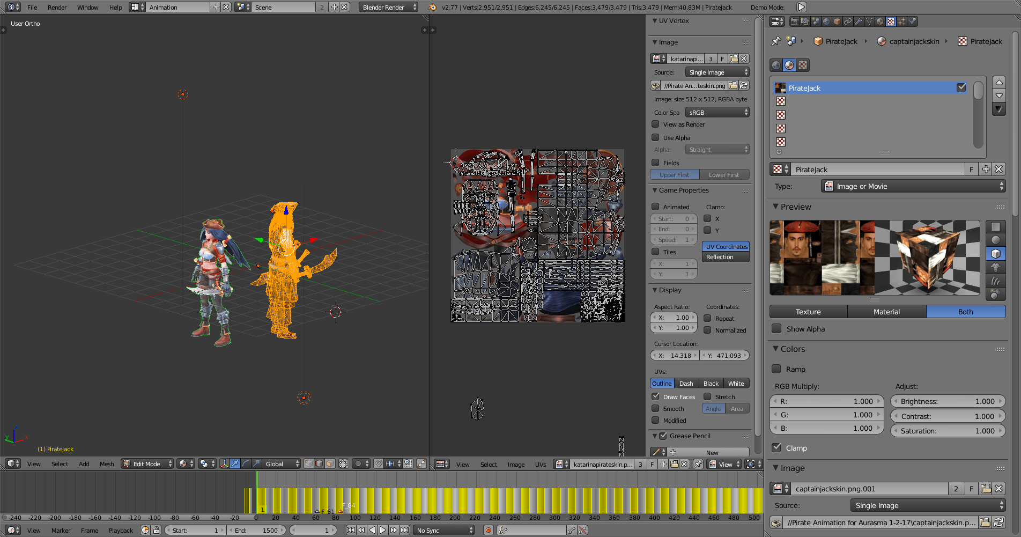The image size is (1021, 537).
Task: Enable the Animated checkbox in Game Properties
Action: [x=655, y=207]
